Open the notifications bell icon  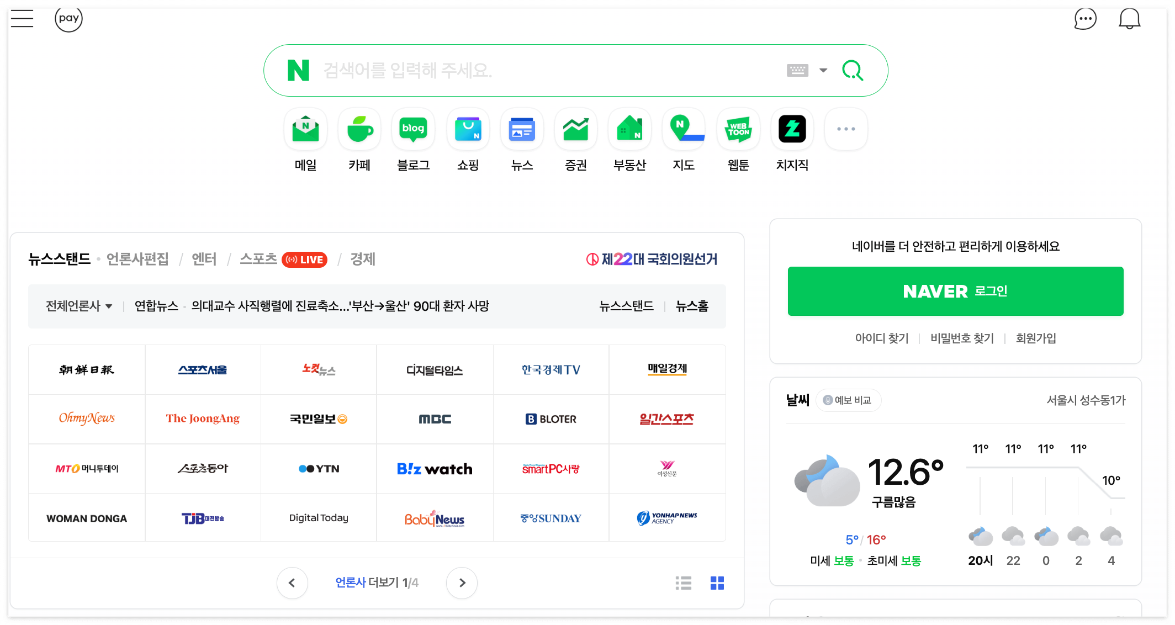tap(1129, 19)
